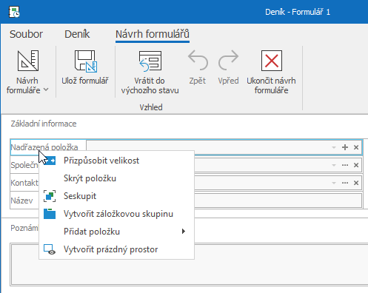Choose Vytvořit záložkovou skupinu menu entry
This screenshot has width=368, height=293.
[117, 214]
